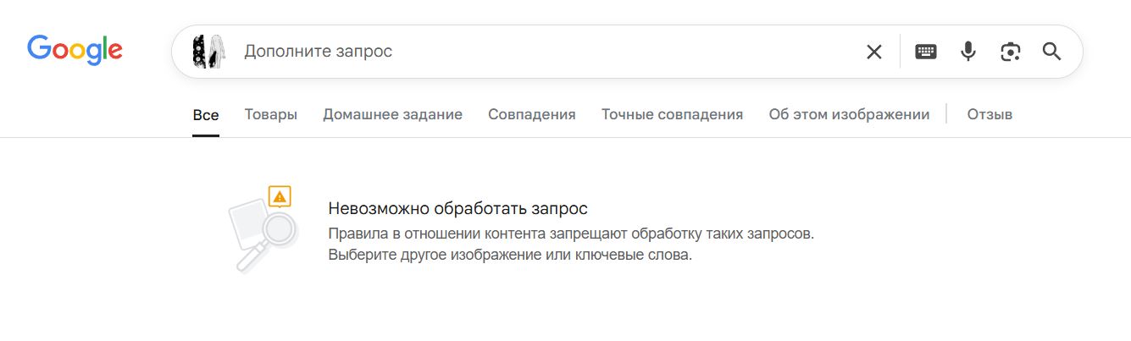Select the "Все" tab

pyautogui.click(x=206, y=114)
